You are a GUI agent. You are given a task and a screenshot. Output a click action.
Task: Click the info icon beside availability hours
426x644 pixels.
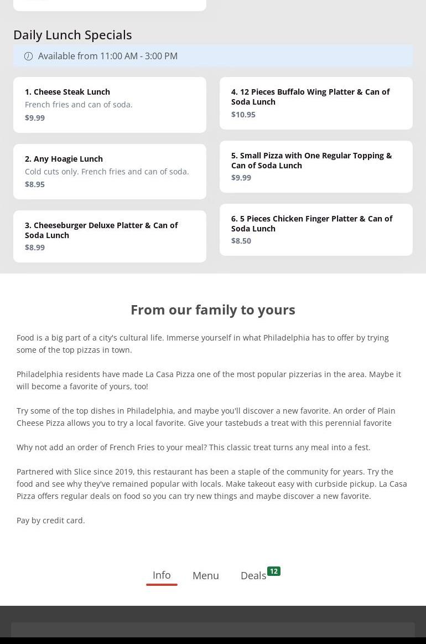click(28, 56)
